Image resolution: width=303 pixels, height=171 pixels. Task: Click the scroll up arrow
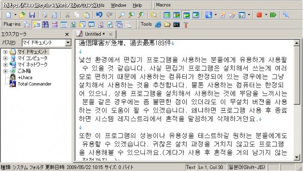coord(297,43)
